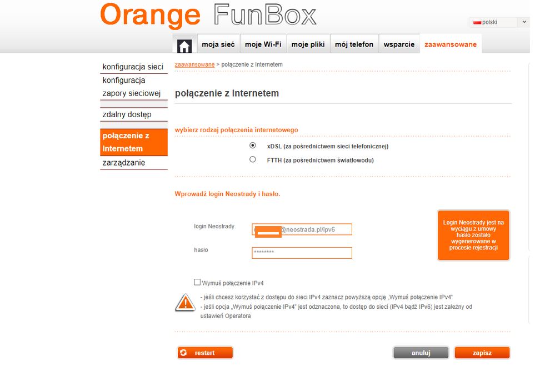Open the moje pliki tab
The width and height of the screenshot is (555, 371).
tap(308, 44)
